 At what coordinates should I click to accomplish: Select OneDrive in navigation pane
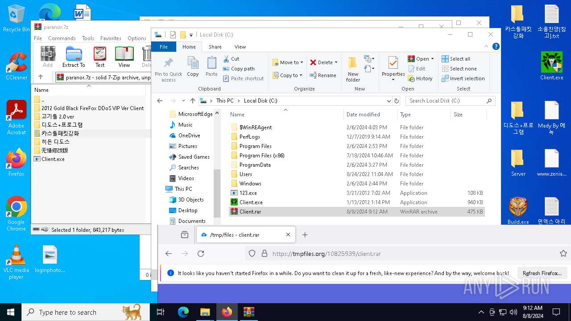click(x=189, y=136)
